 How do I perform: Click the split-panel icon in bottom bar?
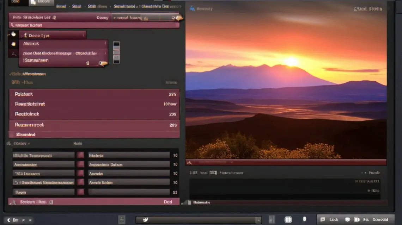coord(288,220)
